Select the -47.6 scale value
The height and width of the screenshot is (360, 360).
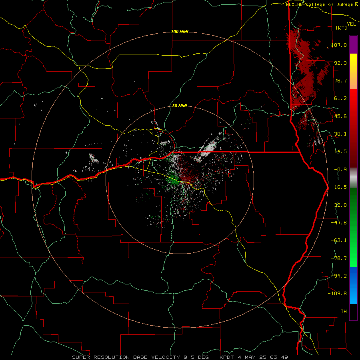[x=339, y=222]
